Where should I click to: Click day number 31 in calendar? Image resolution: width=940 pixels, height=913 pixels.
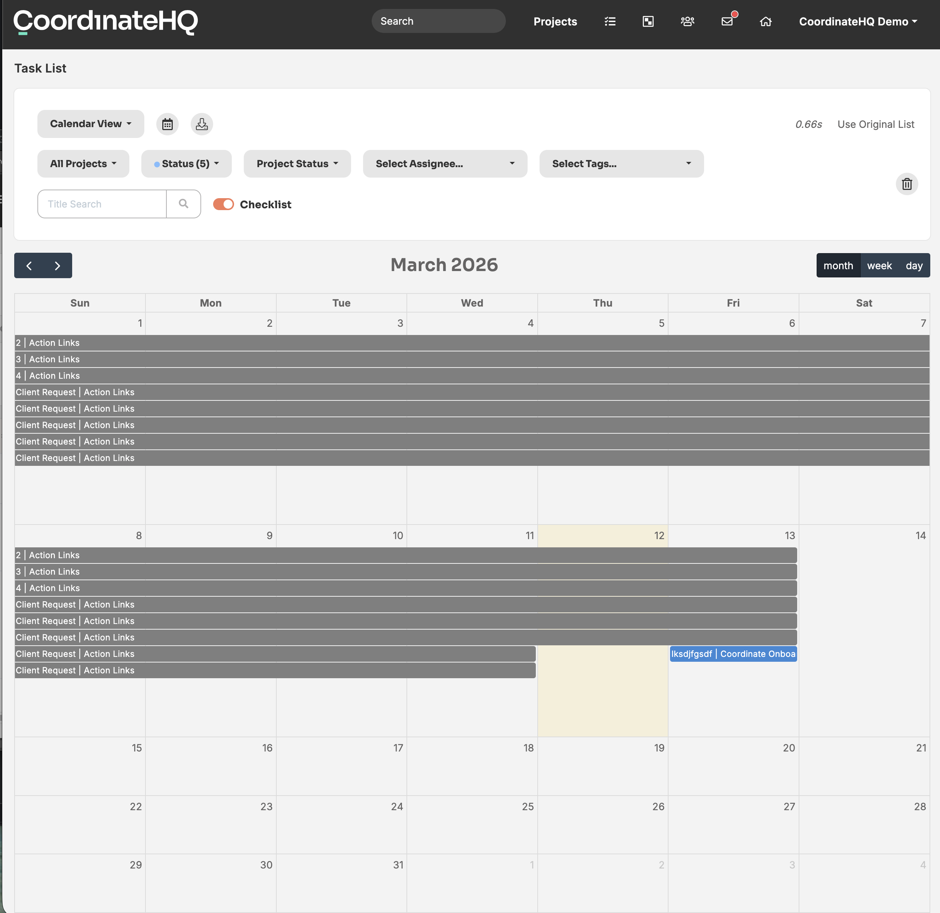pos(398,865)
